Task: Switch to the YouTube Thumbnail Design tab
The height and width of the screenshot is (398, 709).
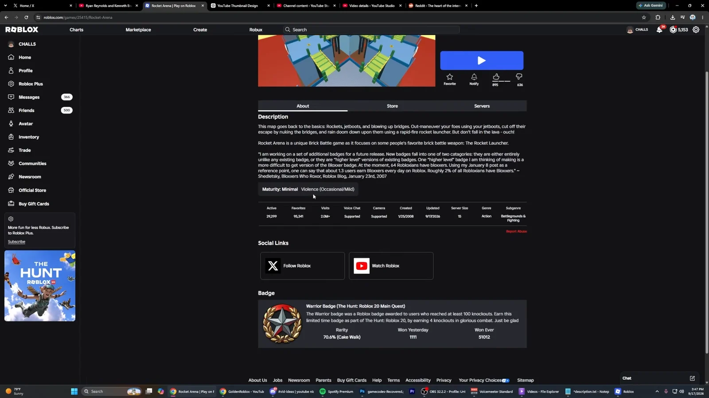Action: pos(241,6)
